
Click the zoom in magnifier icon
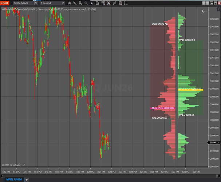[x=80, y=3]
